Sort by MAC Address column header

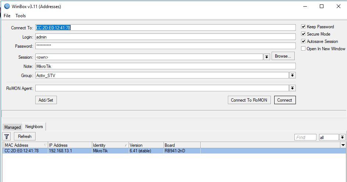coord(25,145)
